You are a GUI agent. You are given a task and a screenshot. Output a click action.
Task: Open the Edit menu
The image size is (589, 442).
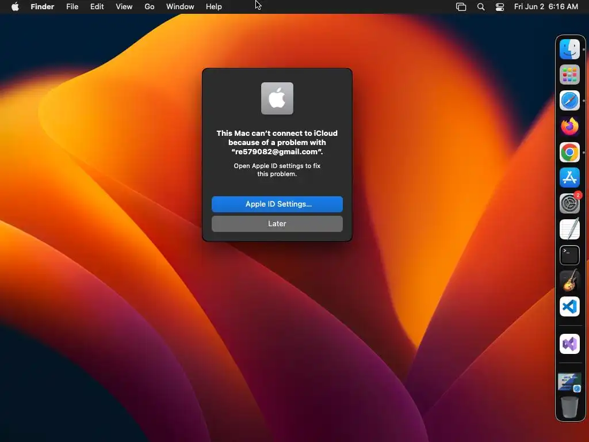[97, 6]
